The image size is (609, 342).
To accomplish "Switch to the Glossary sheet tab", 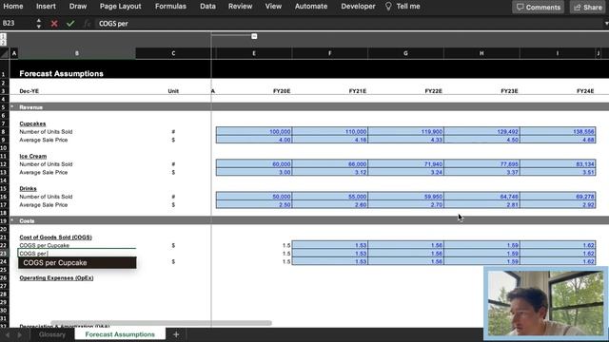I will (51, 334).
